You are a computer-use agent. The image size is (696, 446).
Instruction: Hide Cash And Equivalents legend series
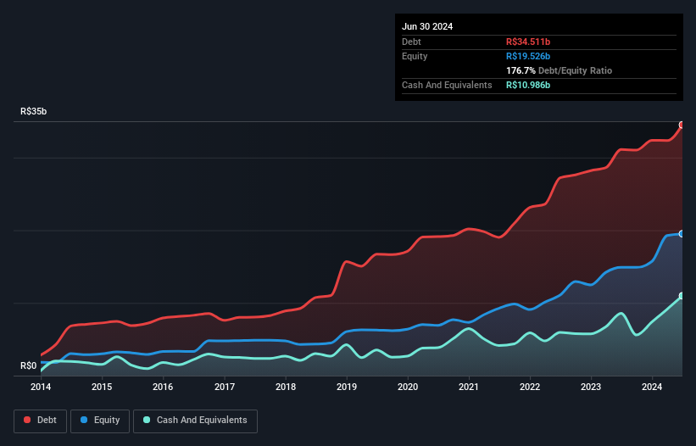point(195,421)
